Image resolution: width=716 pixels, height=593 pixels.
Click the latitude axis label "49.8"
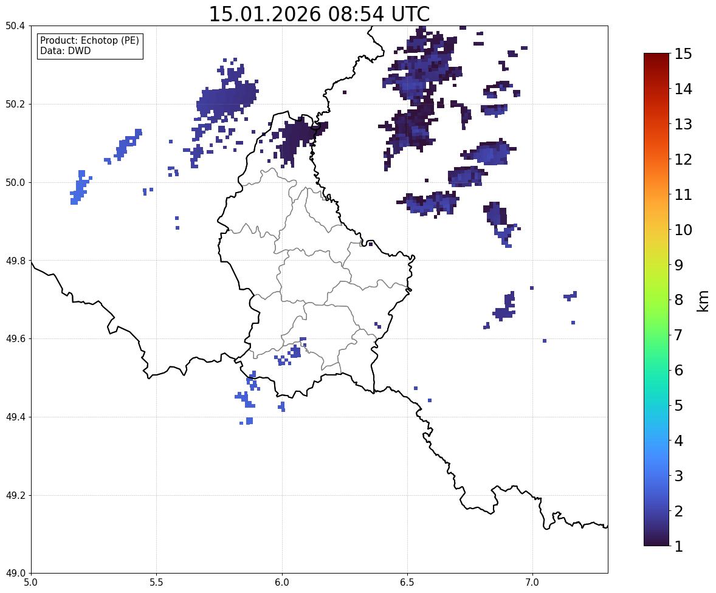pos(16,261)
